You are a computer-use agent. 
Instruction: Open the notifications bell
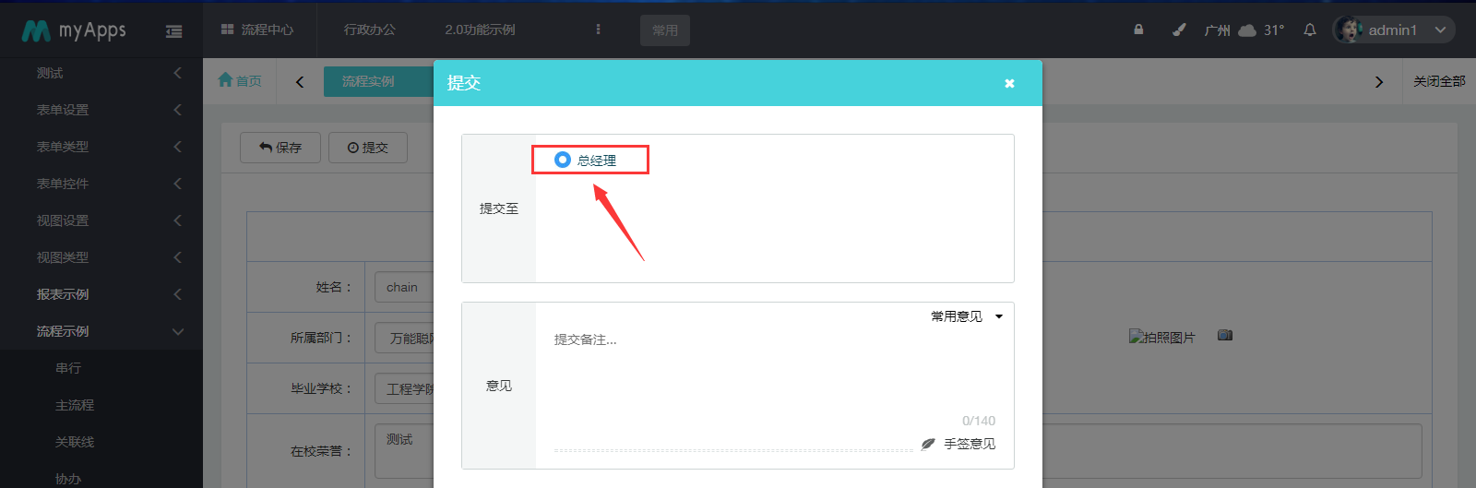1309,30
